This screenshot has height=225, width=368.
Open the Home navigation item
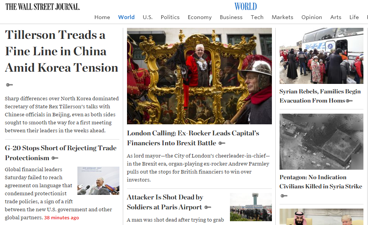point(102,17)
